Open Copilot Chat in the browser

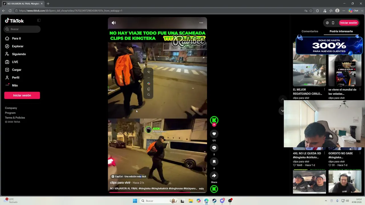[x=354, y=11]
